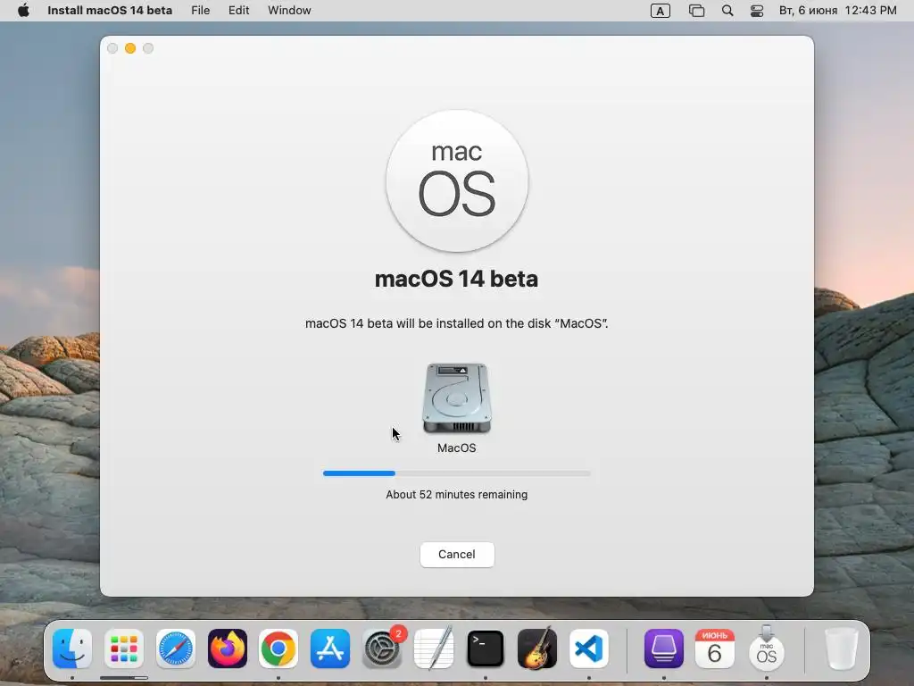914x686 pixels.
Task: Launch GarageBand from the Dock
Action: pos(536,648)
